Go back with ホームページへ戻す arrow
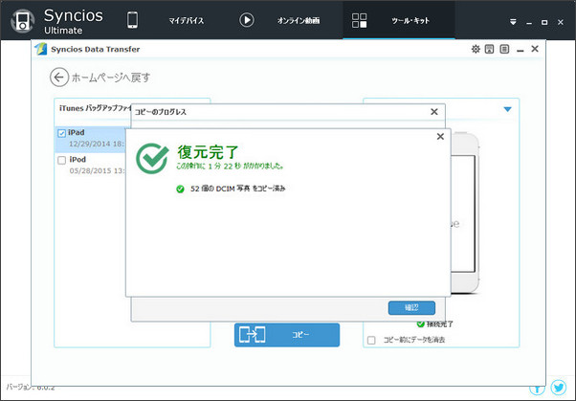Screen dimensions: 576x401 [x=59, y=78]
